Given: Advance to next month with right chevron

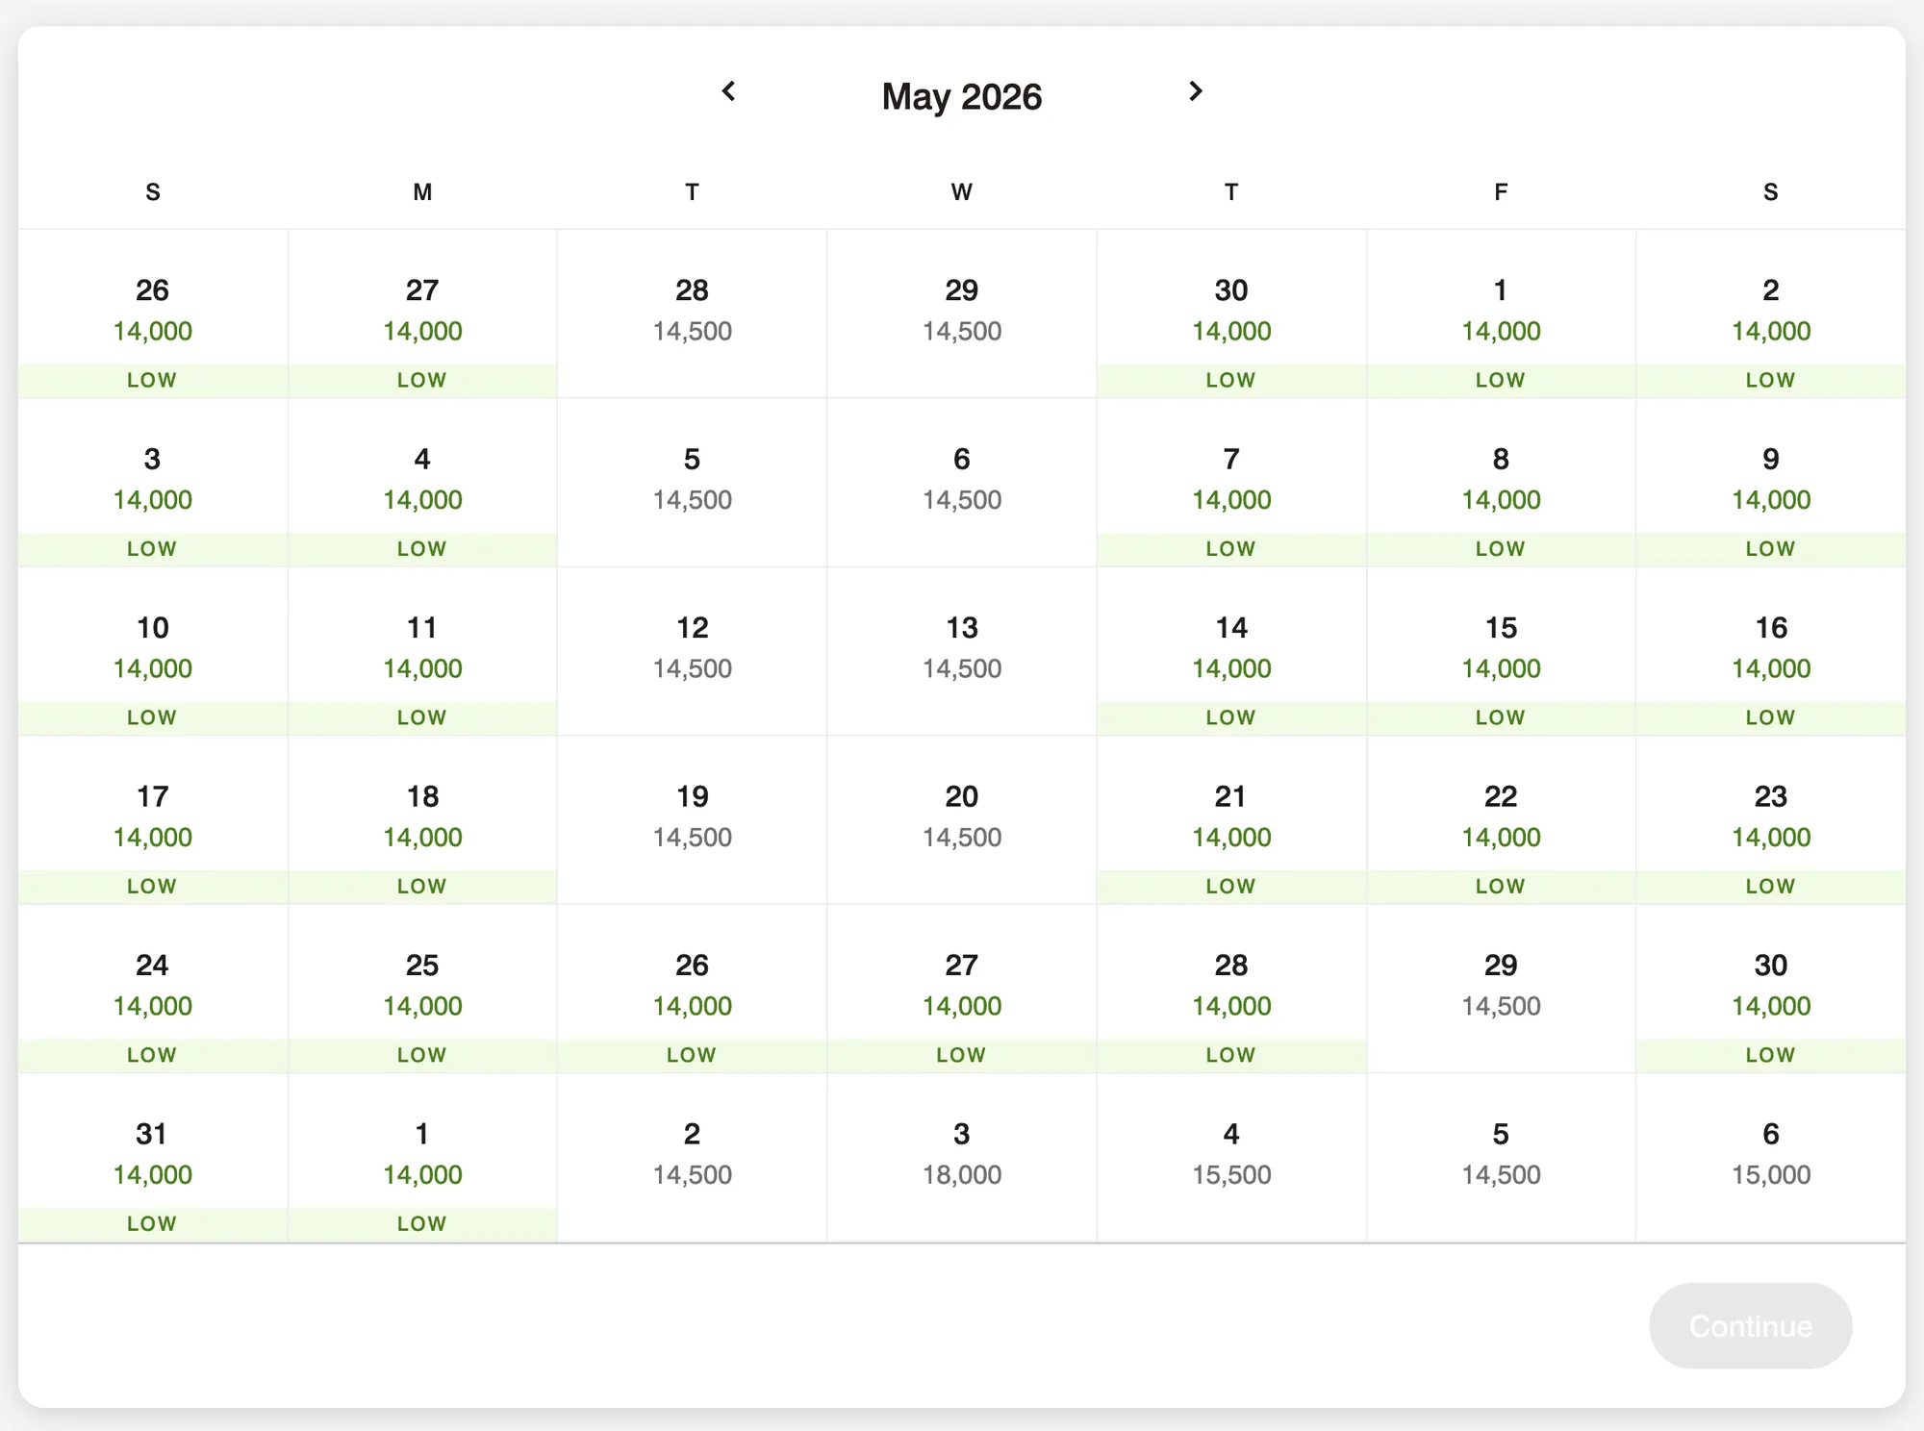Looking at the screenshot, I should pyautogui.click(x=1195, y=91).
